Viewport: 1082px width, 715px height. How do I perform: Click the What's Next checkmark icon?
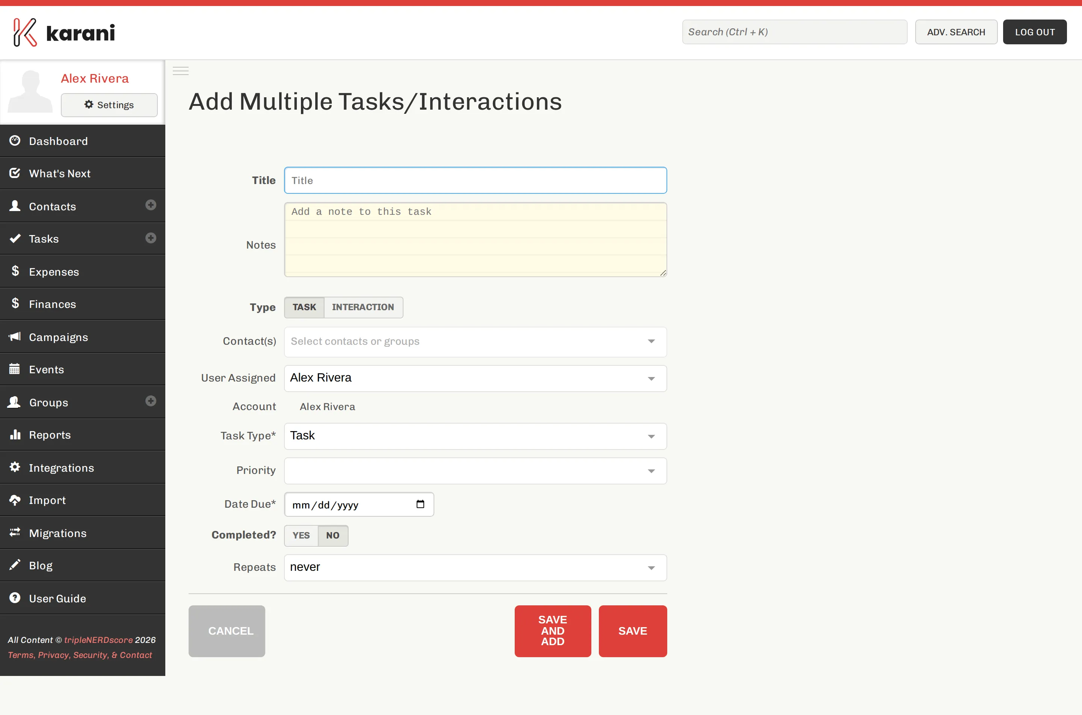point(15,173)
